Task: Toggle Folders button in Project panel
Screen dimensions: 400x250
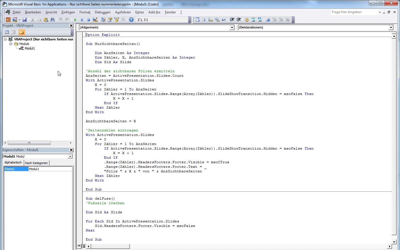Action: (22, 32)
